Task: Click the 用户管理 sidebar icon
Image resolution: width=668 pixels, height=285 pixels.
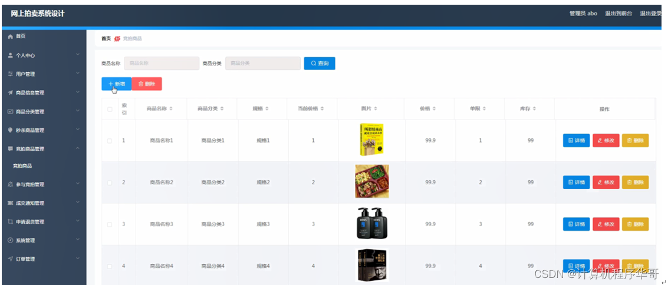Action: [x=10, y=74]
